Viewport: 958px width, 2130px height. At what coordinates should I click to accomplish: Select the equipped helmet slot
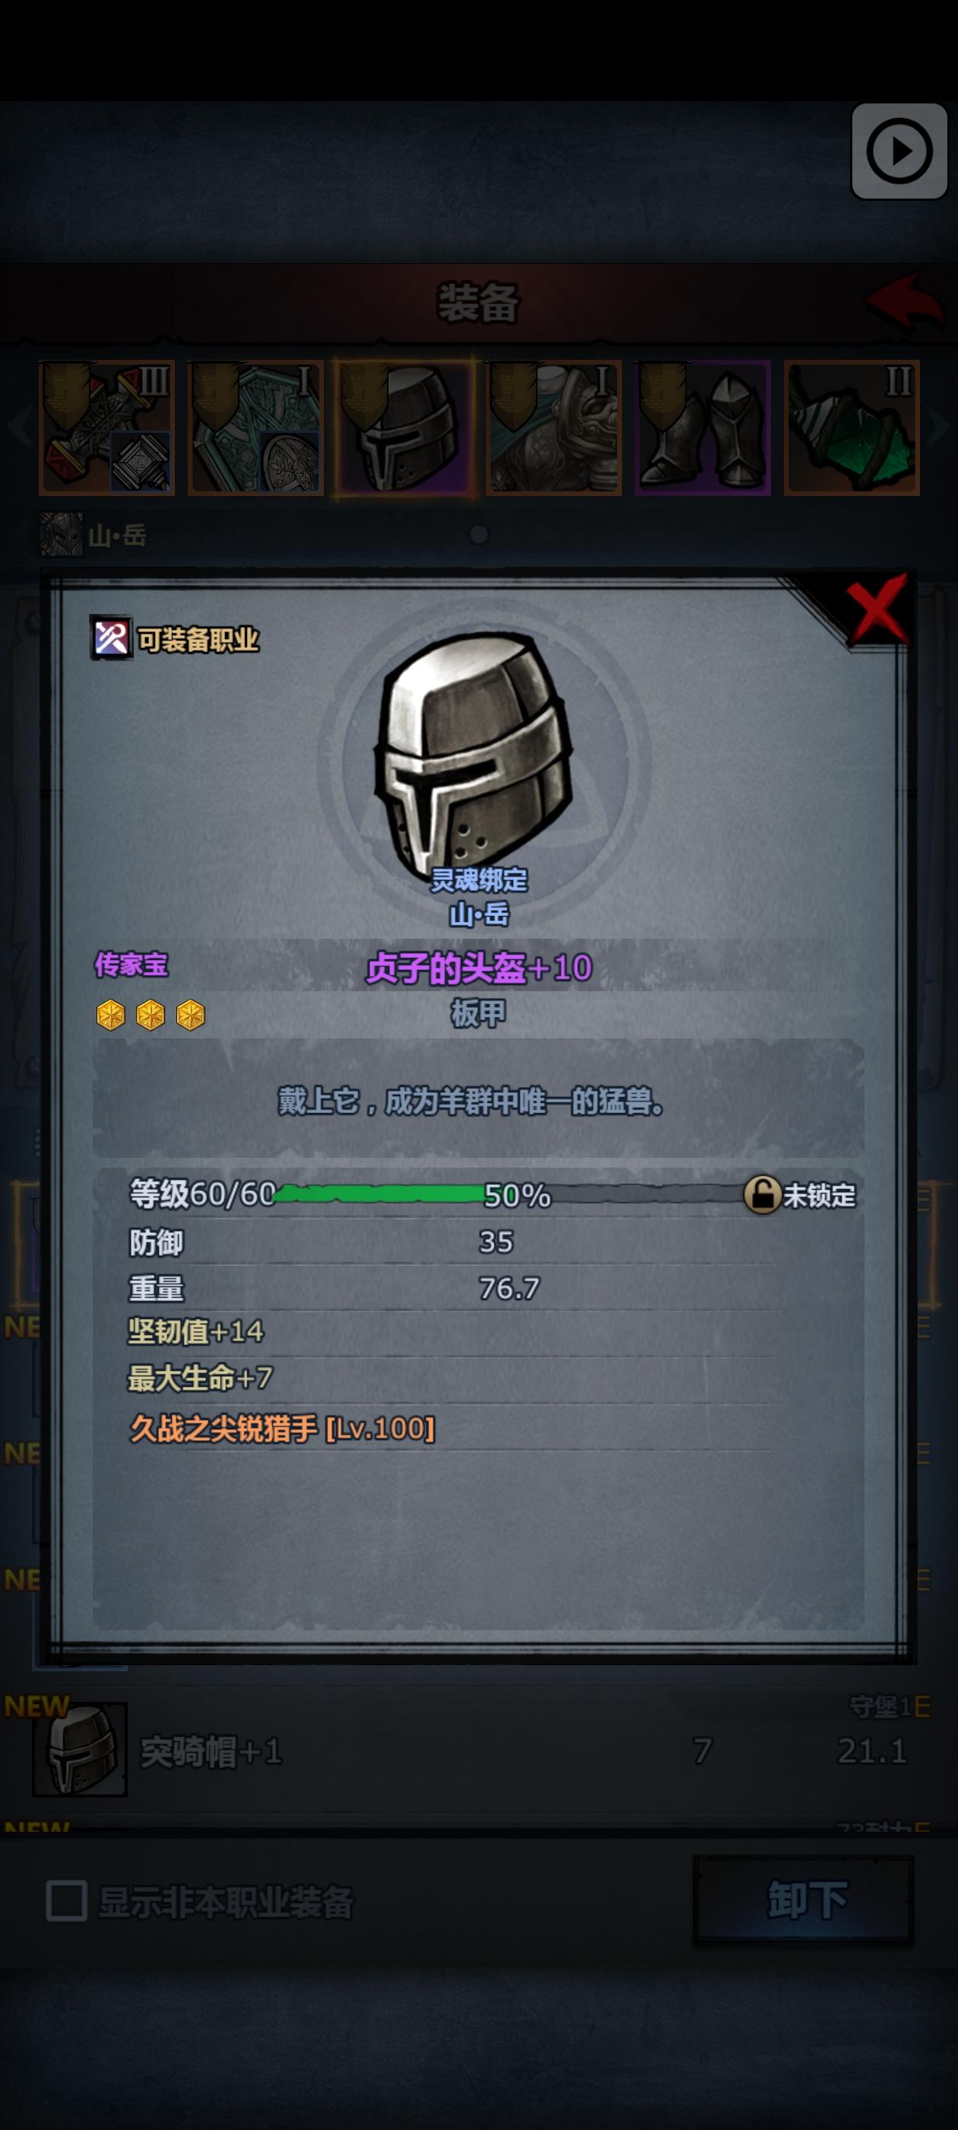click(405, 428)
